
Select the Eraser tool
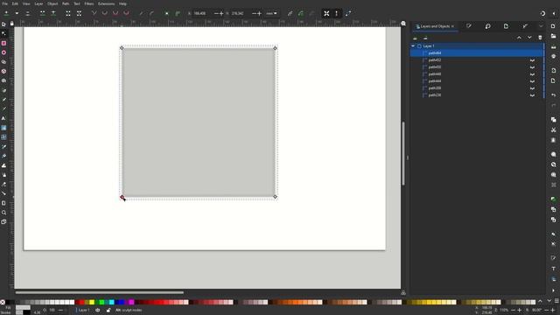[x=3, y=185]
